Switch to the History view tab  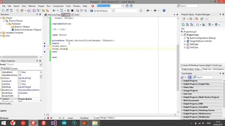pos(111,118)
